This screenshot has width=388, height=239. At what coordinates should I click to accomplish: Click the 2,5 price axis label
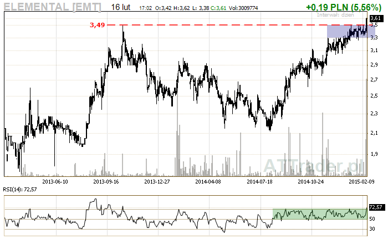374,96
